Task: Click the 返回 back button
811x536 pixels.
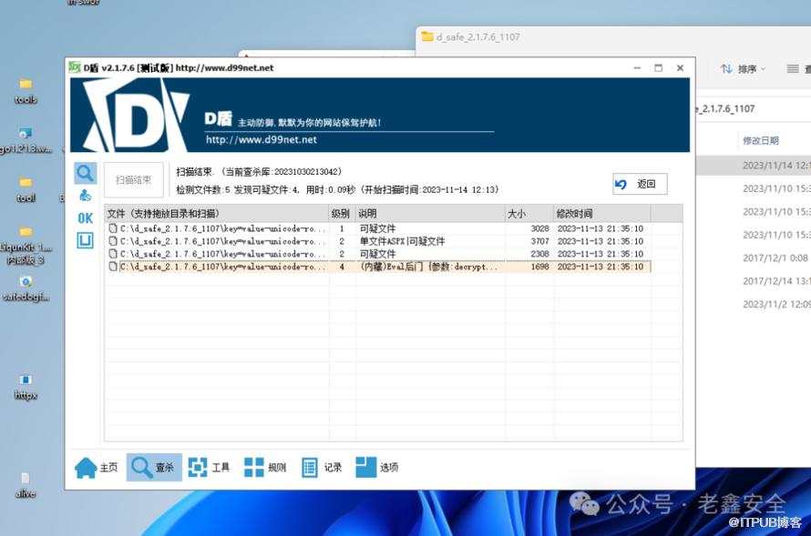Action: coord(640,184)
